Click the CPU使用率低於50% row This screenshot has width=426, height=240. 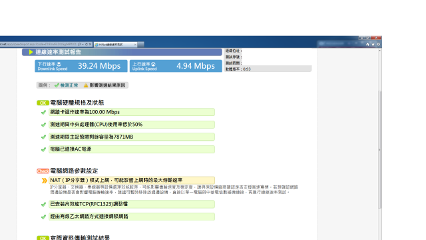[x=132, y=125]
